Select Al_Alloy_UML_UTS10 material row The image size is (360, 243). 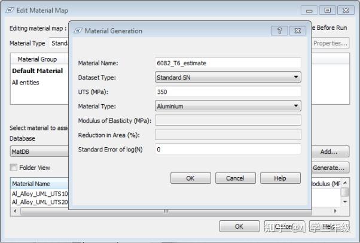pos(39,194)
